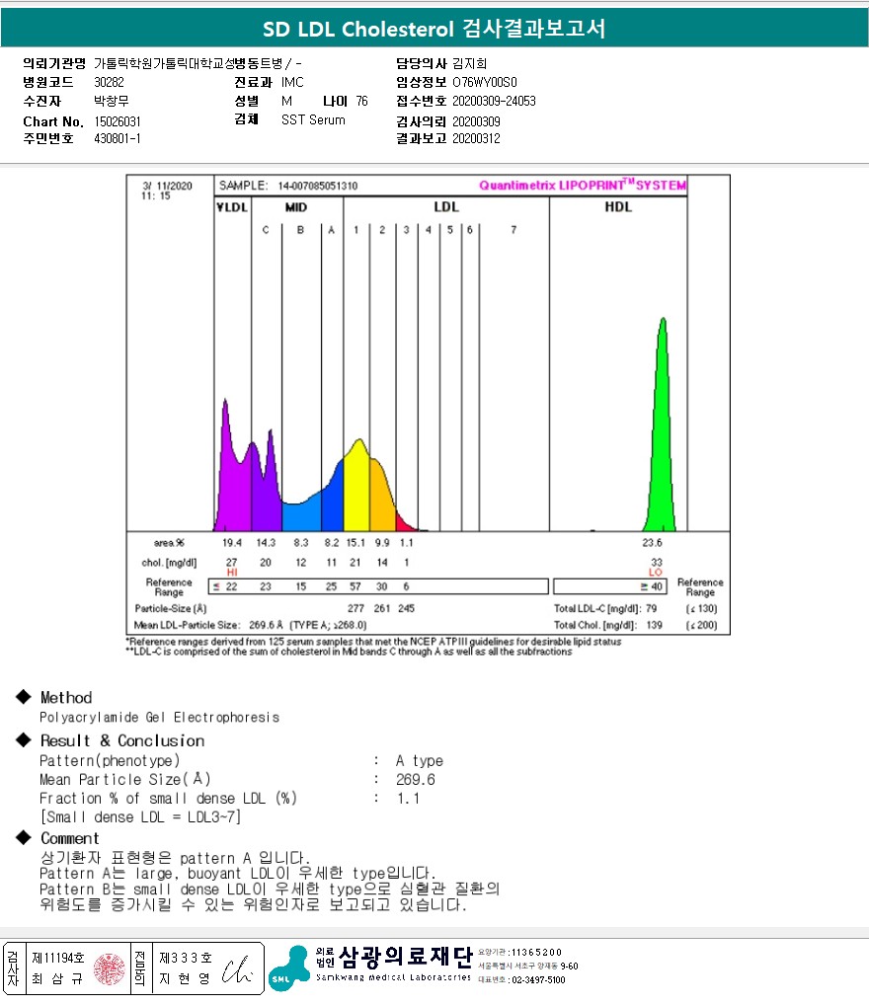Click the Samkwang Medical Laboratories text

point(393,977)
